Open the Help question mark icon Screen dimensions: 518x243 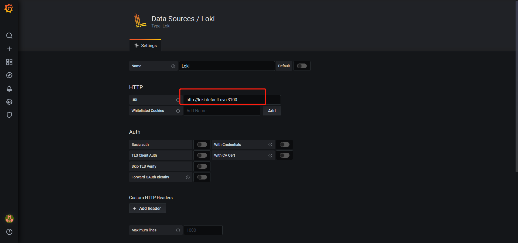pos(9,232)
